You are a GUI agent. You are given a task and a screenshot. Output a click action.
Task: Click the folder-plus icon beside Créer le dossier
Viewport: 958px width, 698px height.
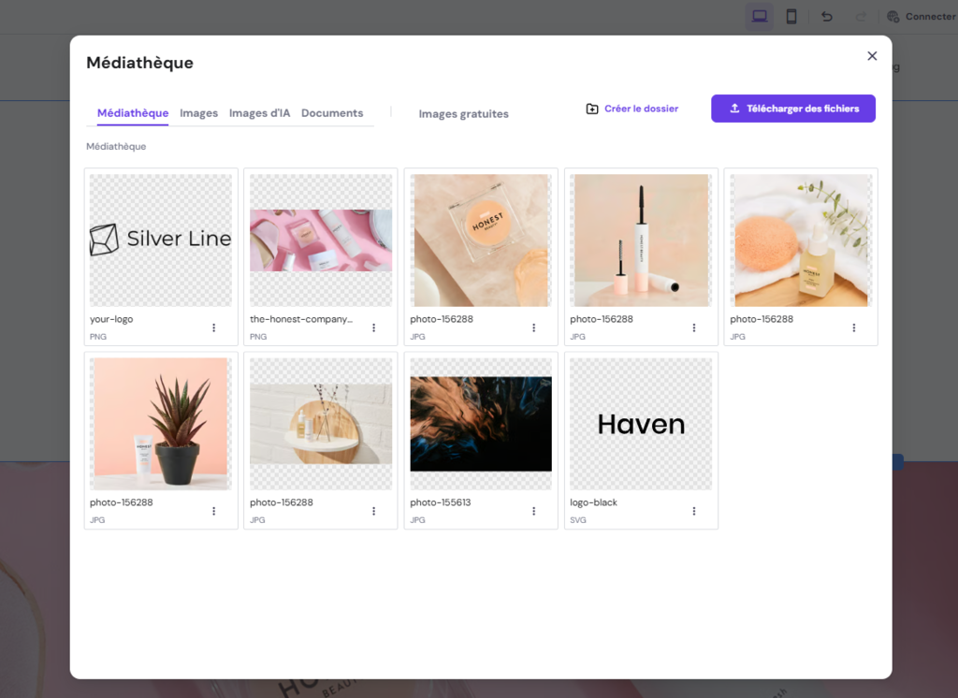tap(591, 109)
